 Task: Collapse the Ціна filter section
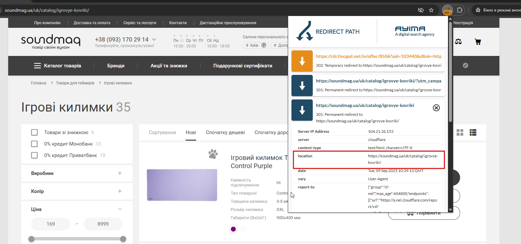[x=120, y=209]
